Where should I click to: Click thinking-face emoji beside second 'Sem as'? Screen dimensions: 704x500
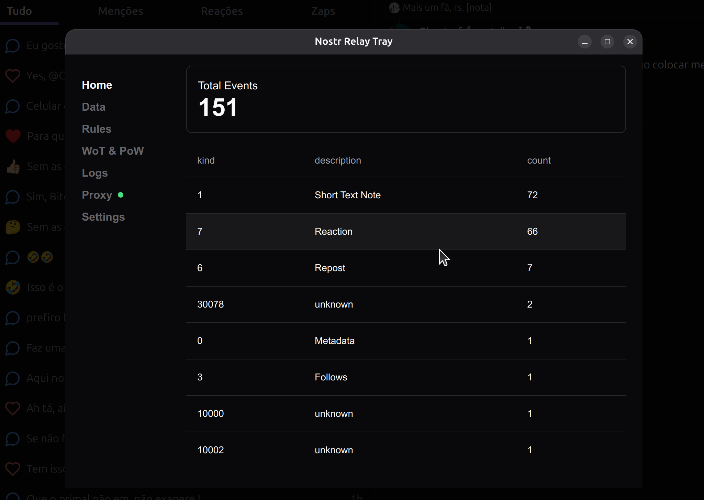pos(13,227)
